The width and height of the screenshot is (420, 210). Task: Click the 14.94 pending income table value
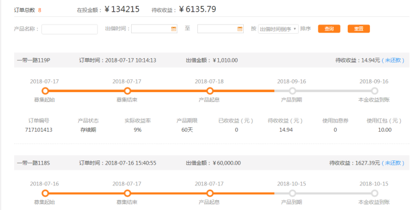(286, 130)
